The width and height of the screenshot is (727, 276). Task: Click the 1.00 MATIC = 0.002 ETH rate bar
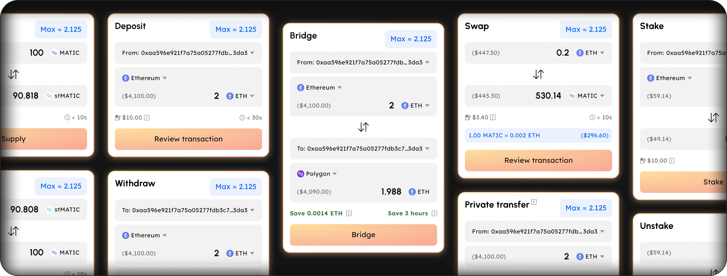tap(538, 135)
